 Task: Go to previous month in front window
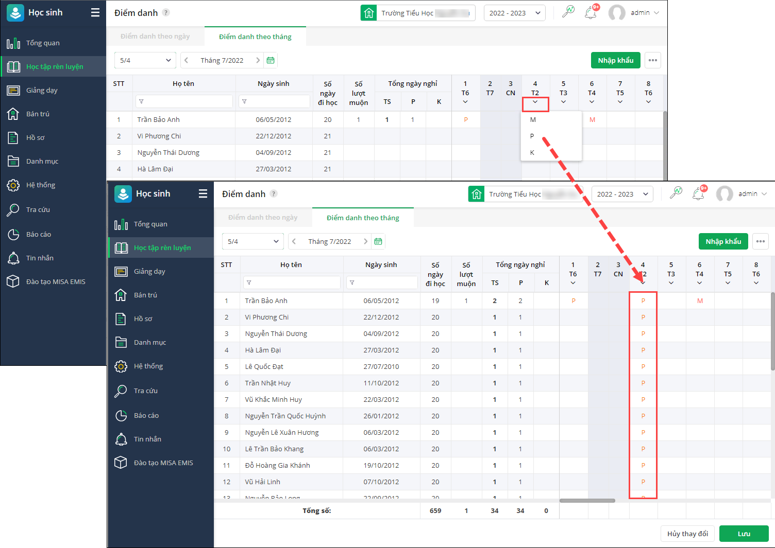pyautogui.click(x=294, y=241)
